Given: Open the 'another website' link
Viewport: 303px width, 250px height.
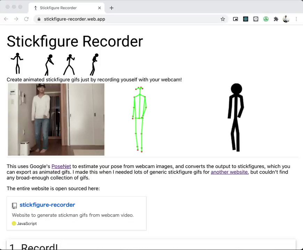Looking at the screenshot, I should [229, 172].
